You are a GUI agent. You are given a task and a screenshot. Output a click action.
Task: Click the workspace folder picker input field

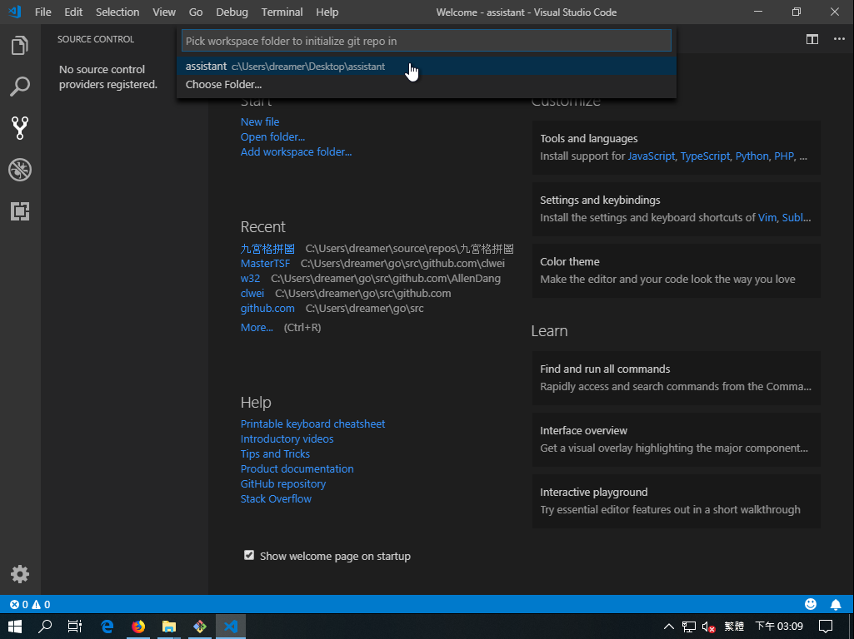[x=426, y=41]
